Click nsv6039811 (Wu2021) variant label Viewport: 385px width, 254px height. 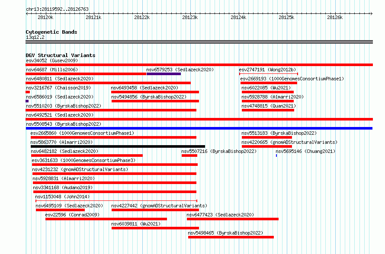[136, 224]
